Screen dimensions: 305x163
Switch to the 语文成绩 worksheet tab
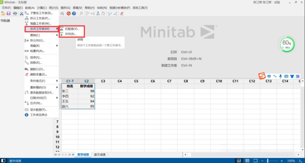click(x=100, y=154)
